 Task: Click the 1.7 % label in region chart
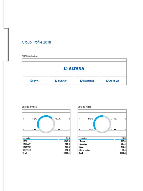click(x=91, y=130)
